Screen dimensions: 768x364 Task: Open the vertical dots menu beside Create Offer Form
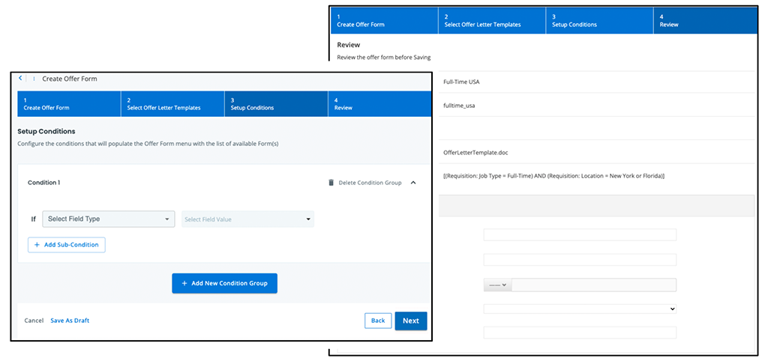click(34, 79)
